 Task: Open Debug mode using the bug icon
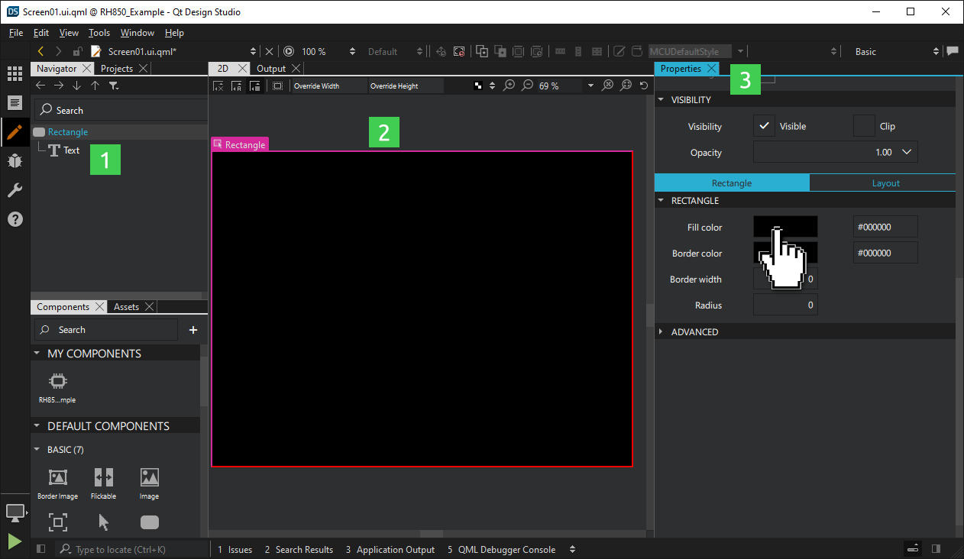coord(15,161)
